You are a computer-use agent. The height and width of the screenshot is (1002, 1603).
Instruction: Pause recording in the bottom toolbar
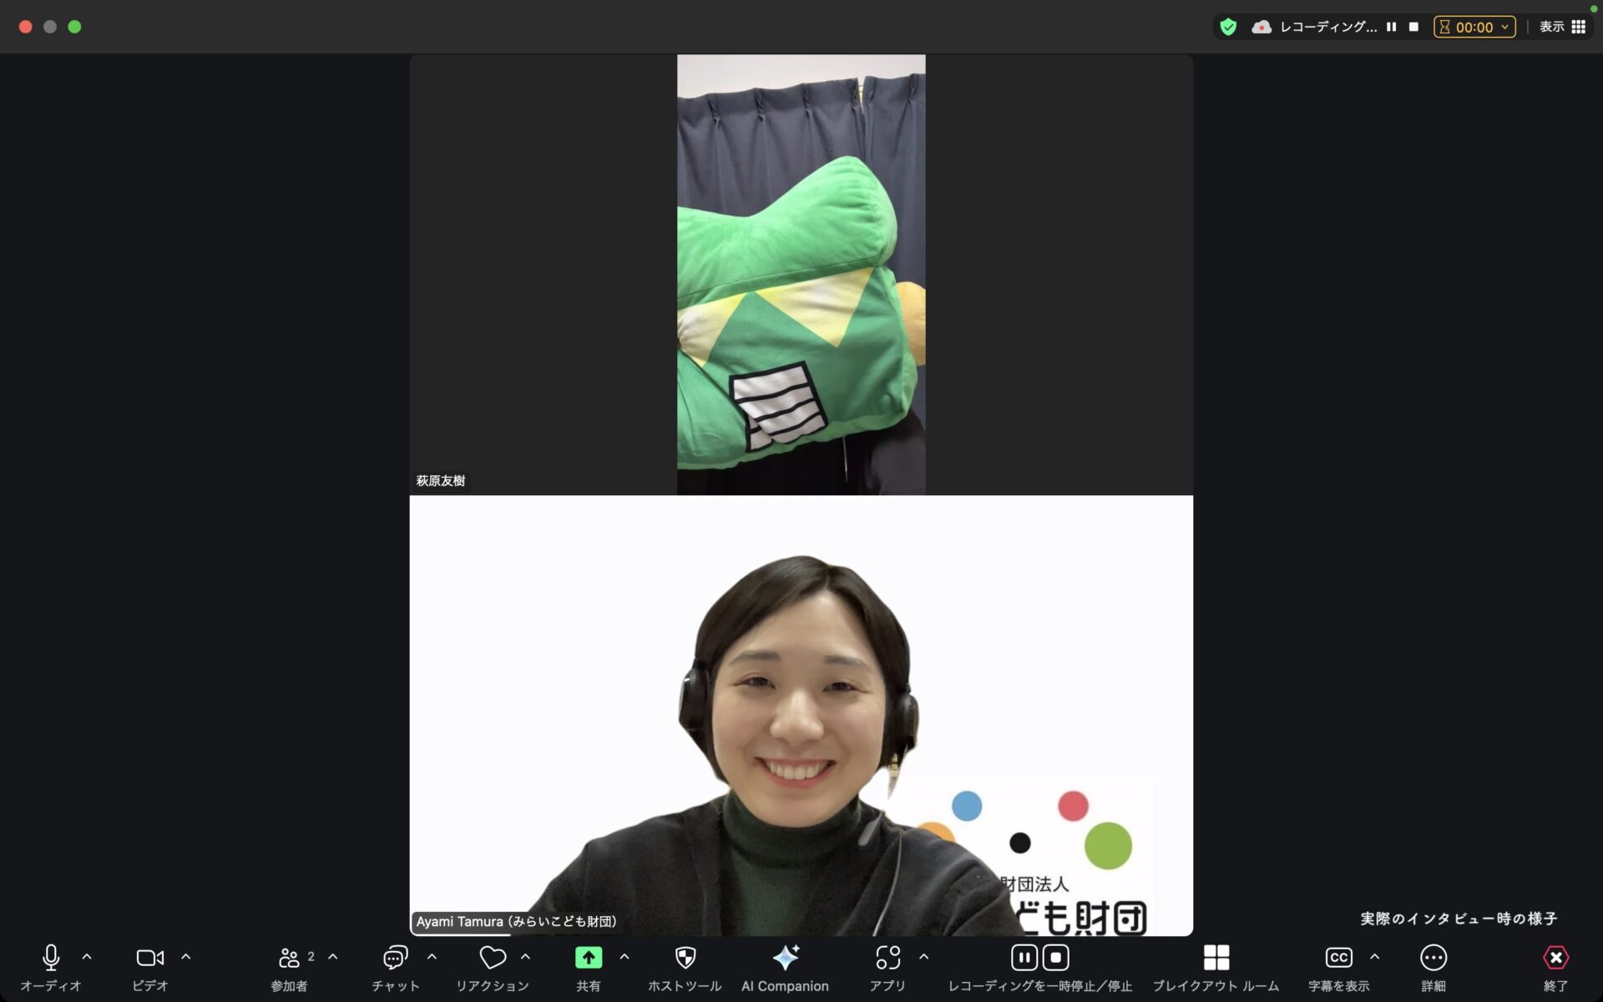coord(1024,958)
